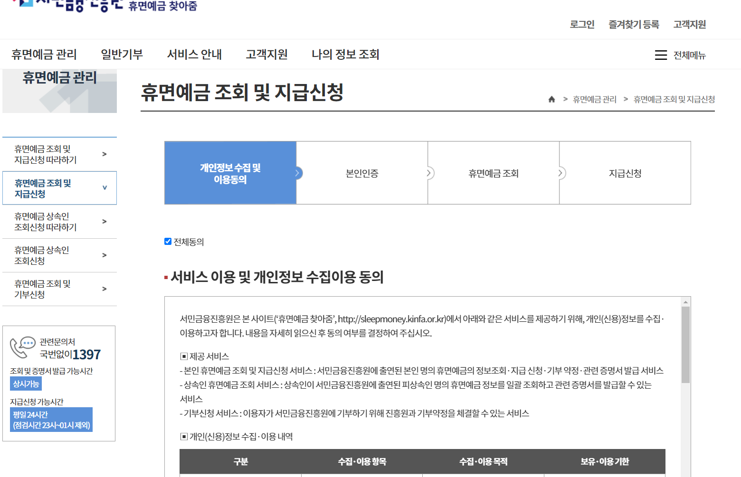Click the 로그인 link
This screenshot has height=477, width=741.
(x=581, y=24)
